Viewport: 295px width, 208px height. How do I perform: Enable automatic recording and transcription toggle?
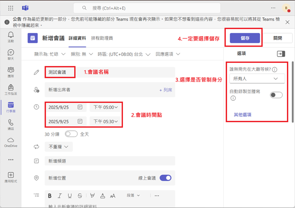click(276, 95)
